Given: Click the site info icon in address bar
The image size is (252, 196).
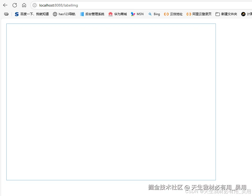Looking at the screenshot, I should [x=34, y=5].
